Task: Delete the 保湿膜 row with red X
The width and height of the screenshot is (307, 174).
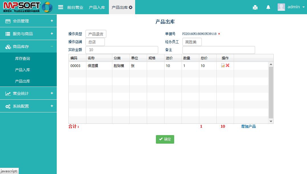Action: (227, 66)
